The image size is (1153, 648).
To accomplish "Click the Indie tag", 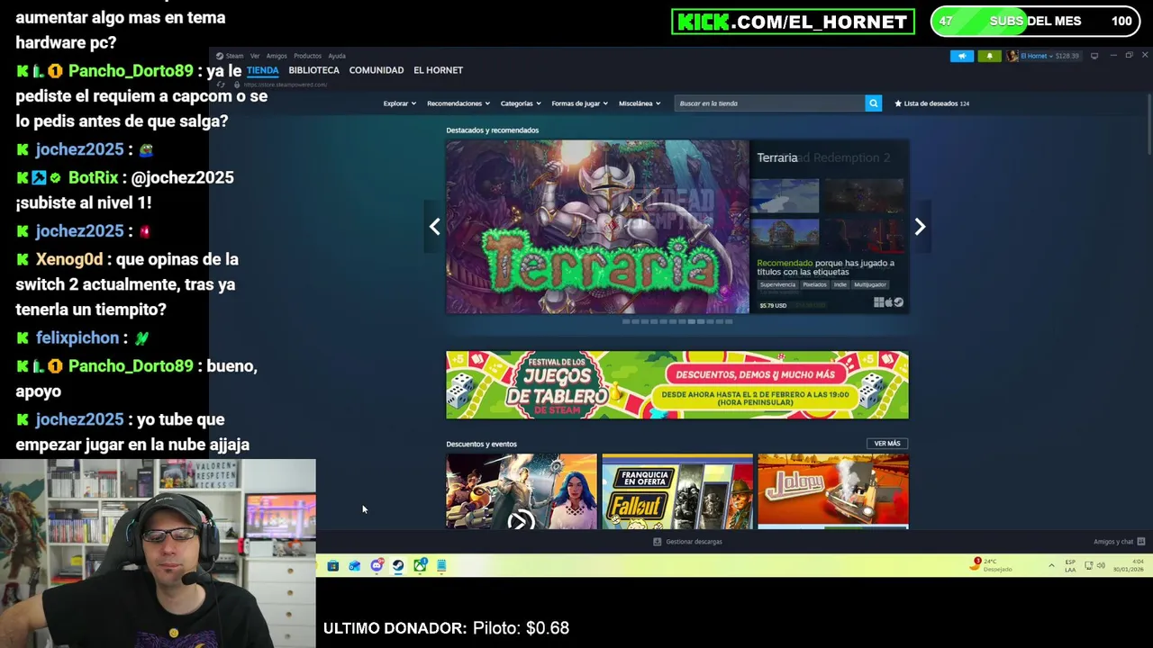I will click(x=840, y=284).
